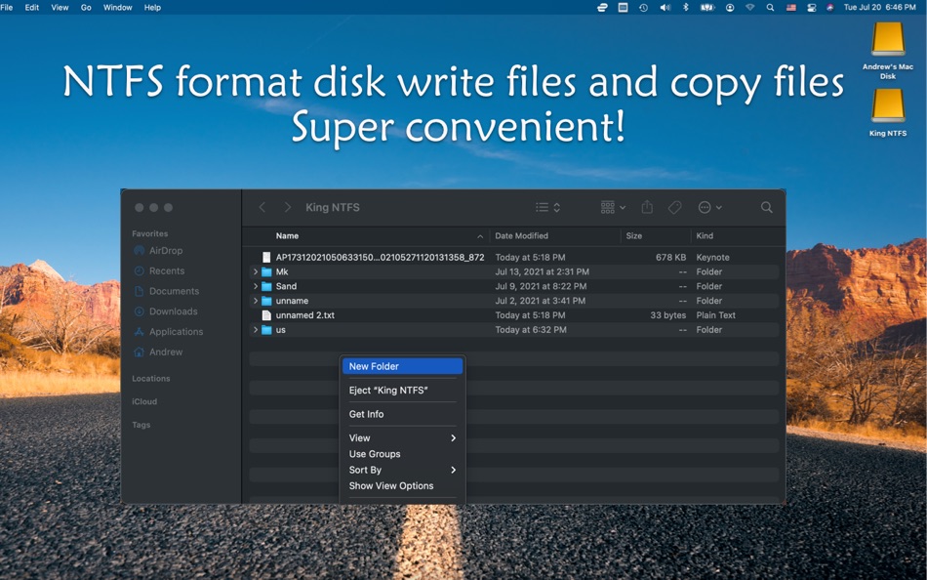Select the unname folder icon
Screen dimensions: 927x580
(x=266, y=301)
